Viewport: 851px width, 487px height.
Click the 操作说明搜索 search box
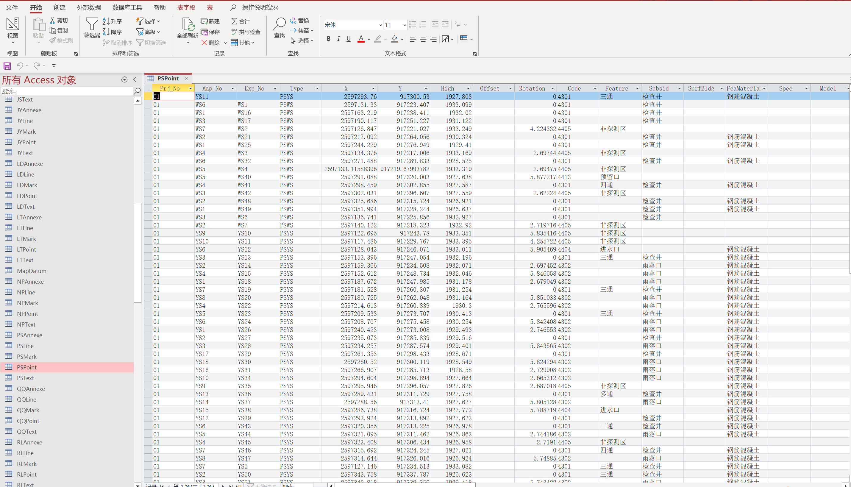pyautogui.click(x=260, y=7)
